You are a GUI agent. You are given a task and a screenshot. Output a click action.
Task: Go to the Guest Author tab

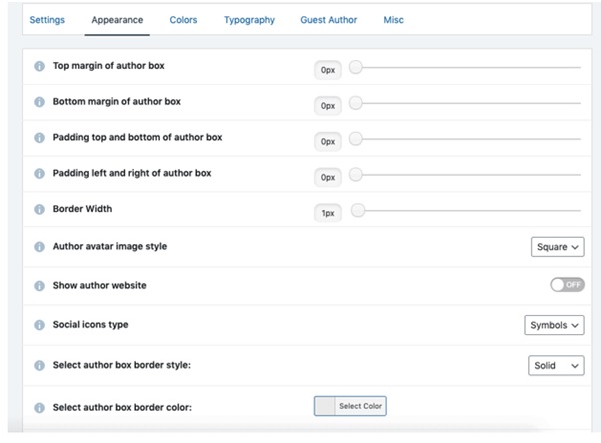328,20
